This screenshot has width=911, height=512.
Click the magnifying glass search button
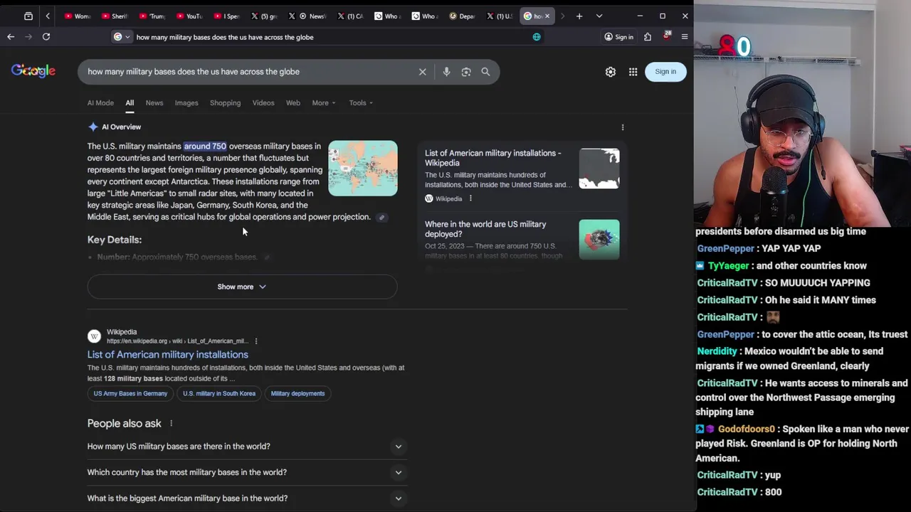(485, 72)
